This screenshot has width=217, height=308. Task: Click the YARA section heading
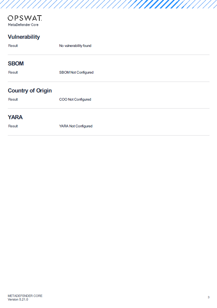click(x=15, y=117)
